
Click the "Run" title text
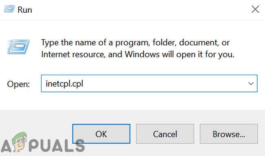point(25,10)
